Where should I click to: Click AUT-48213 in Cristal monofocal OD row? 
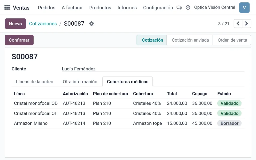[x=74, y=103]
